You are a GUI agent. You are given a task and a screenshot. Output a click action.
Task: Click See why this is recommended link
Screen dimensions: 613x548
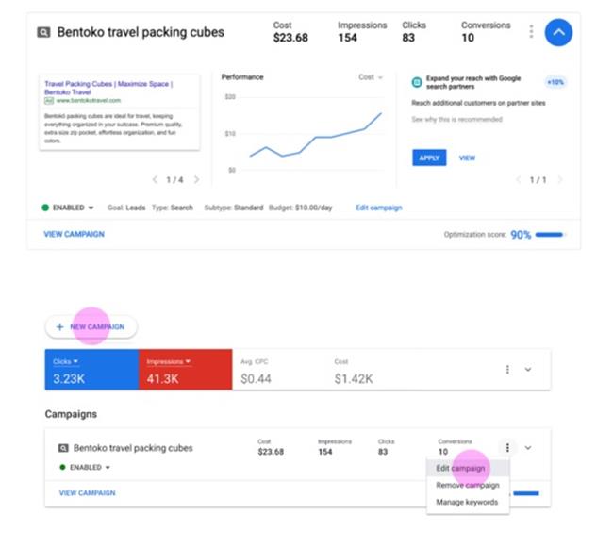pos(456,119)
